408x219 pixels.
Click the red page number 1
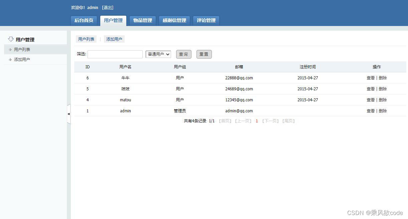point(257,121)
